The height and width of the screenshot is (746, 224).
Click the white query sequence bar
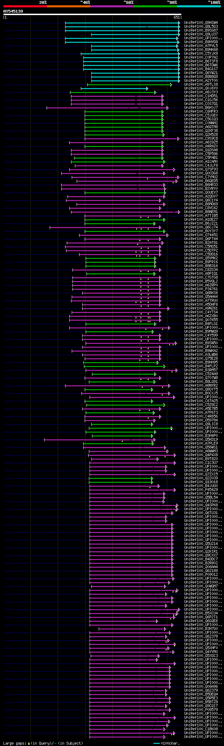(x=92, y=14)
